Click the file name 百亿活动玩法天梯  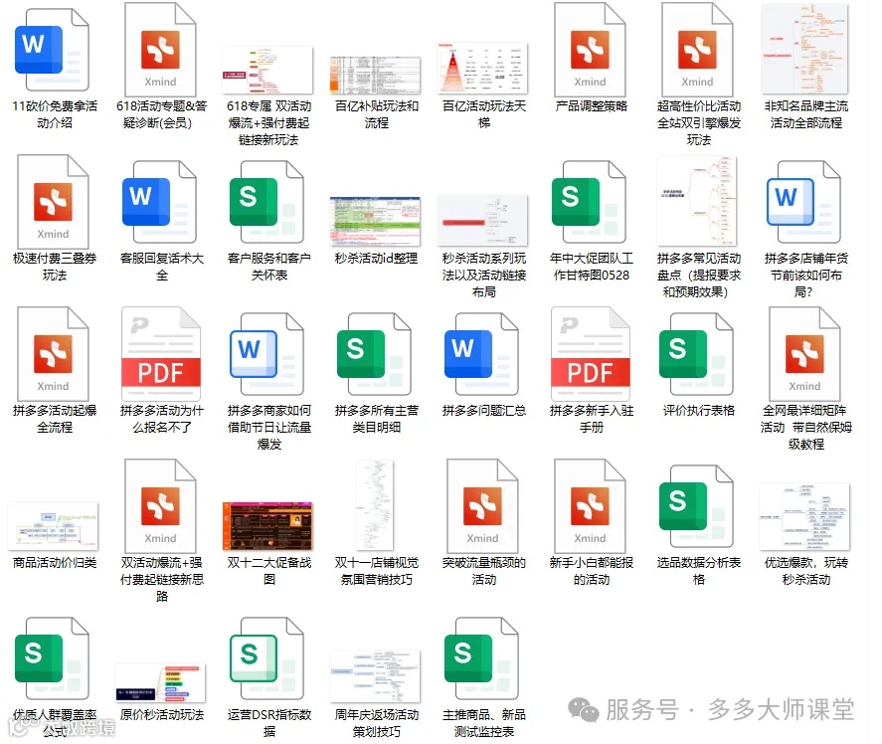point(483,114)
